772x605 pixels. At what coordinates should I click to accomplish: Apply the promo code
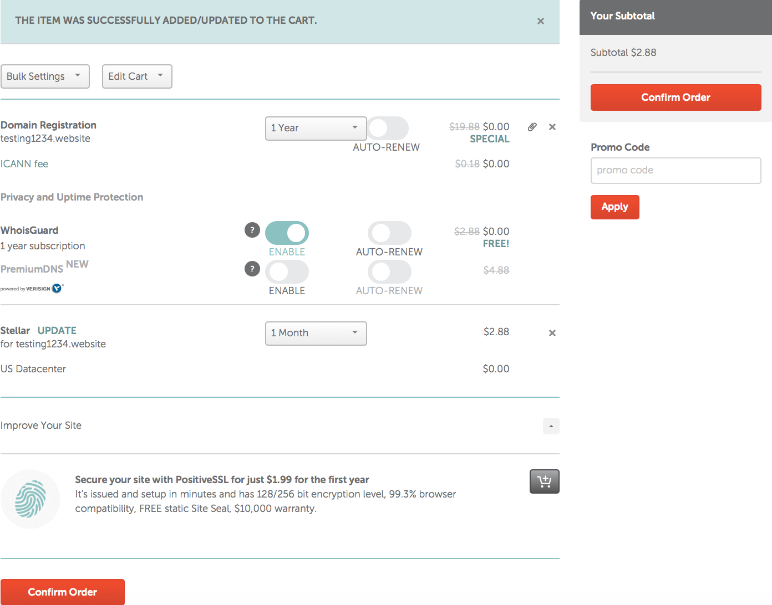tap(615, 207)
